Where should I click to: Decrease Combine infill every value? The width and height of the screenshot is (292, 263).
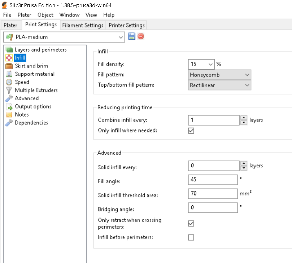[244, 123]
